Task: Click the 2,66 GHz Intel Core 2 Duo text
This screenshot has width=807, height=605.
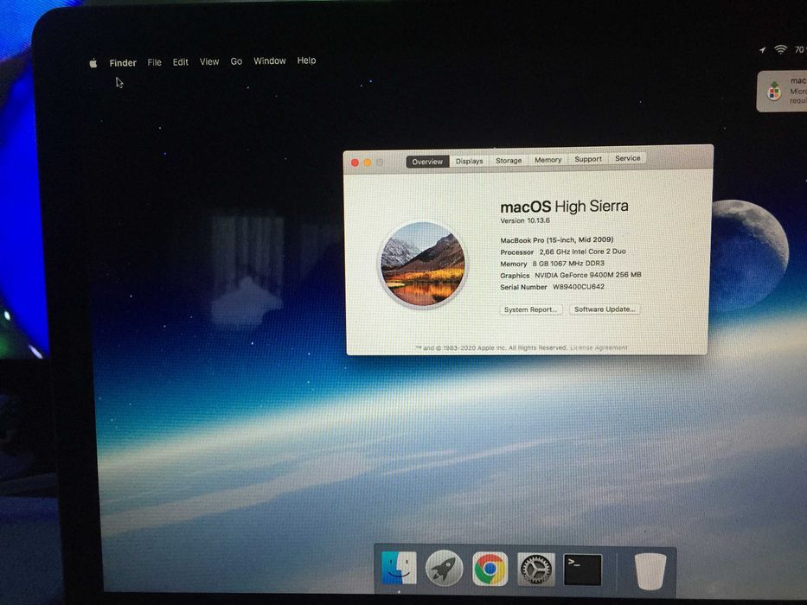Action: (x=583, y=252)
